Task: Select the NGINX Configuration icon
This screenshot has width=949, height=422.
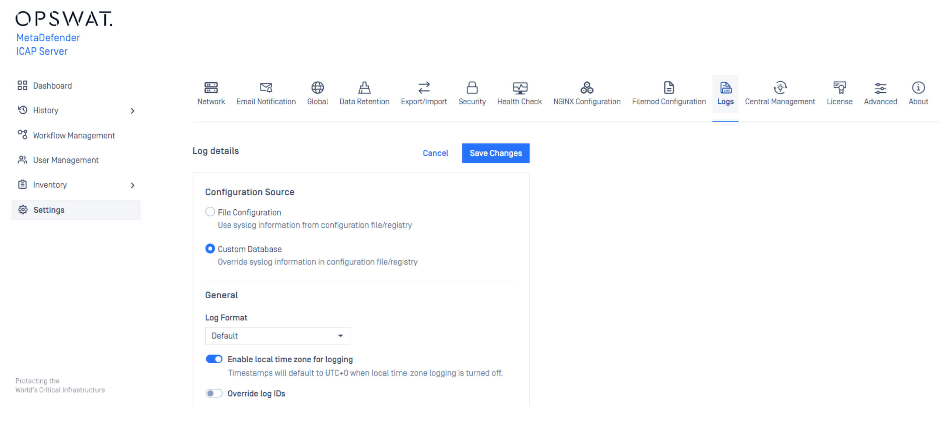Action: tap(587, 88)
